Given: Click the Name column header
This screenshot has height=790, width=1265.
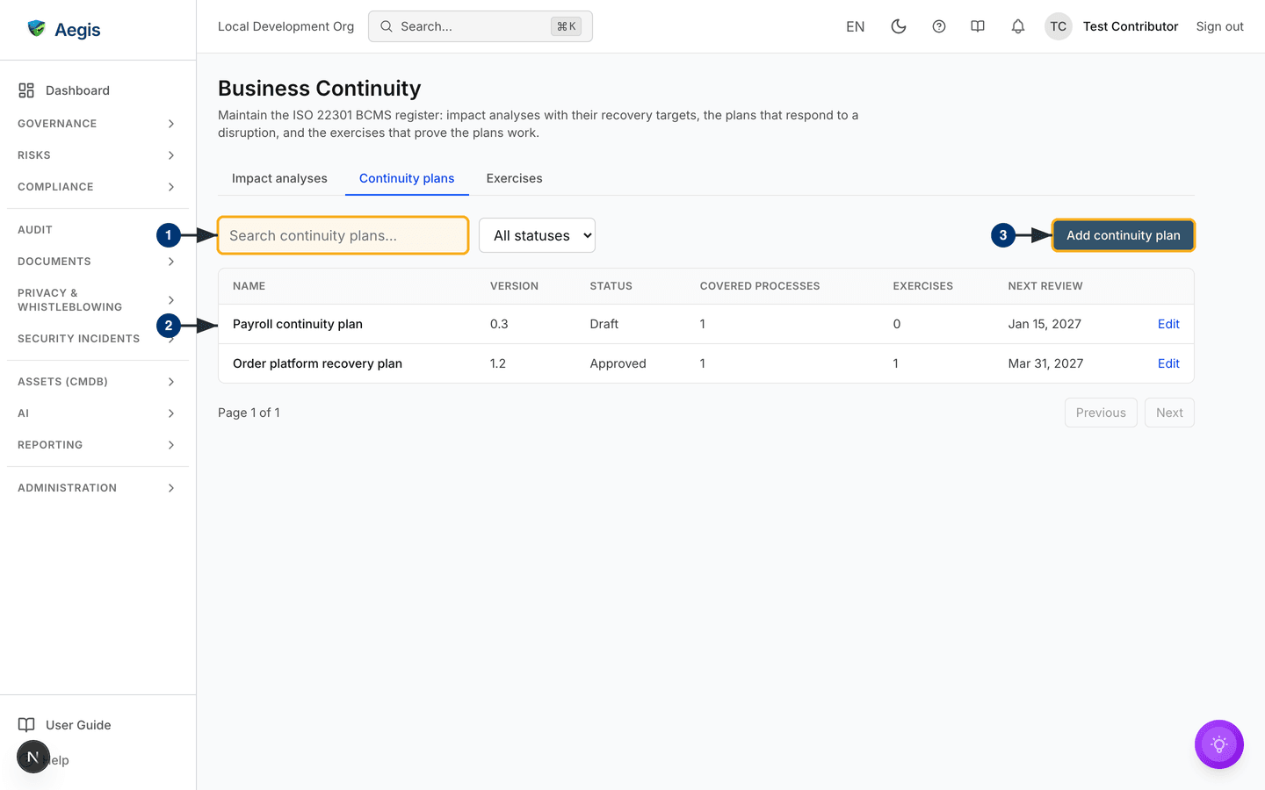Looking at the screenshot, I should (249, 286).
